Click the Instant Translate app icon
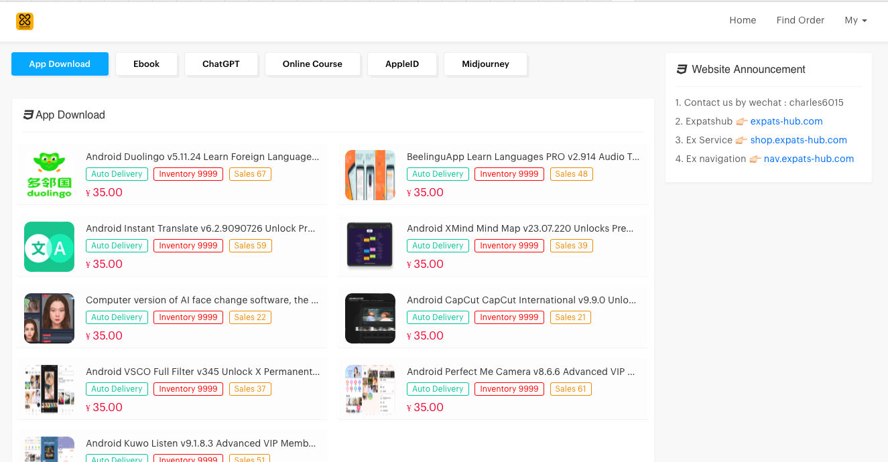Screen dimensions: 888x462 point(49,246)
